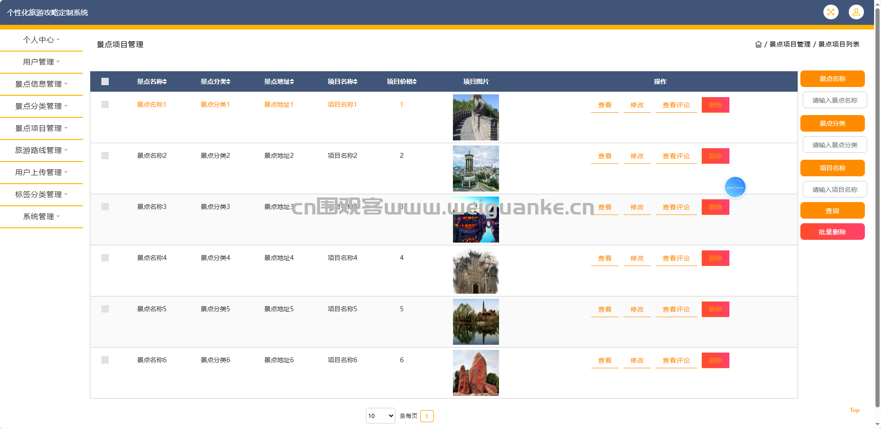Sort by 项目名称 column arrows
The height and width of the screenshot is (429, 881).
point(356,82)
